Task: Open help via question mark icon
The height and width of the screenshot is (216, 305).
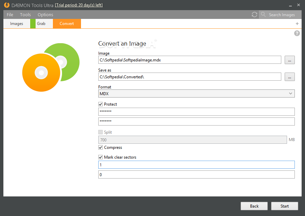Action: click(x=297, y=33)
